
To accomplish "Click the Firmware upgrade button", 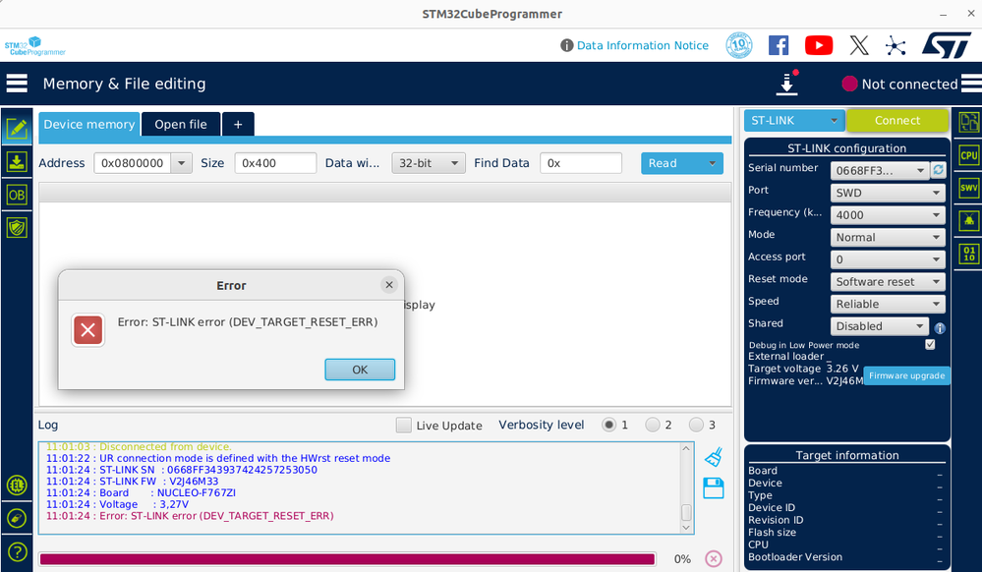I will pyautogui.click(x=906, y=375).
